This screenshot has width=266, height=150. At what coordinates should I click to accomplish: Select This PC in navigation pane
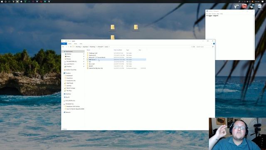tap(67, 97)
